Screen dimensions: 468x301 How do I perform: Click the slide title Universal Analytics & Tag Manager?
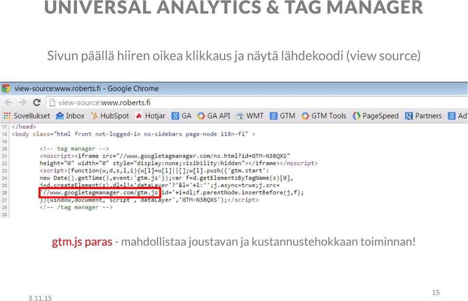pos(234,7)
